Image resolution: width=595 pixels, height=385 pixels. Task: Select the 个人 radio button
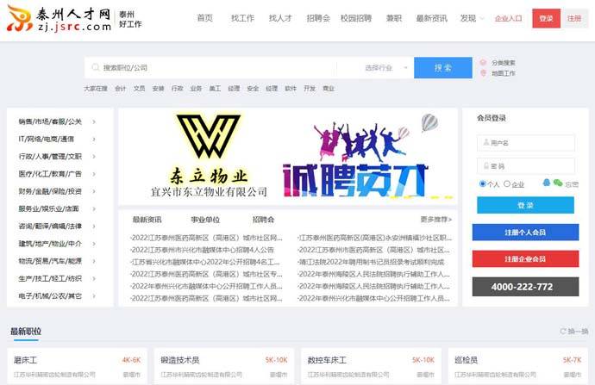[x=483, y=183]
